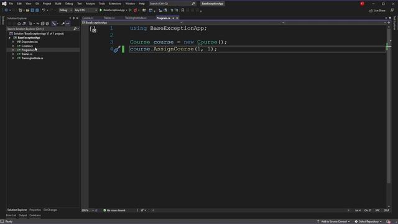
Task: Open the Test menu
Action: tap(80, 4)
